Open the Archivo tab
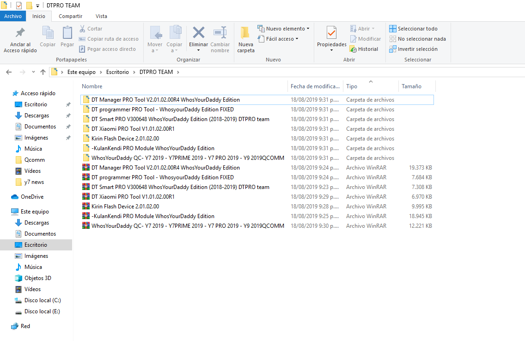525x341 pixels. (x=13, y=16)
